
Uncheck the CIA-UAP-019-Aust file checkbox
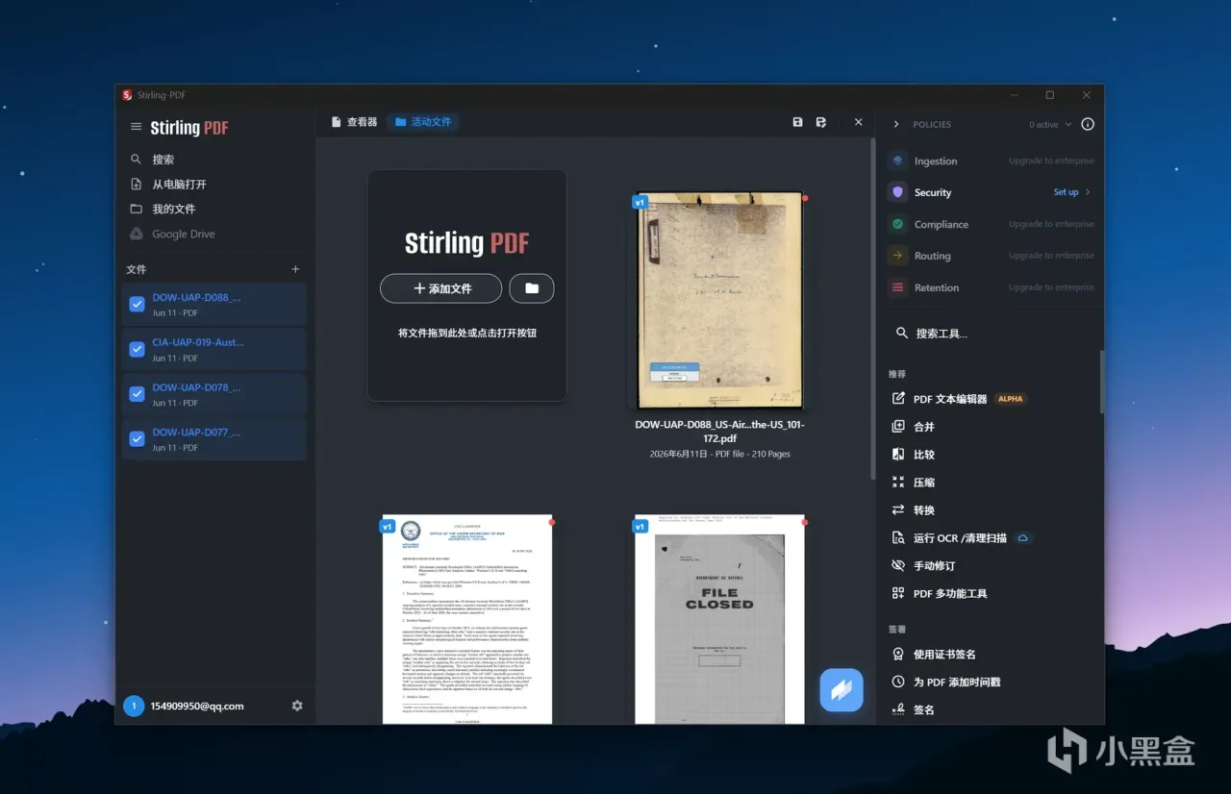point(137,349)
